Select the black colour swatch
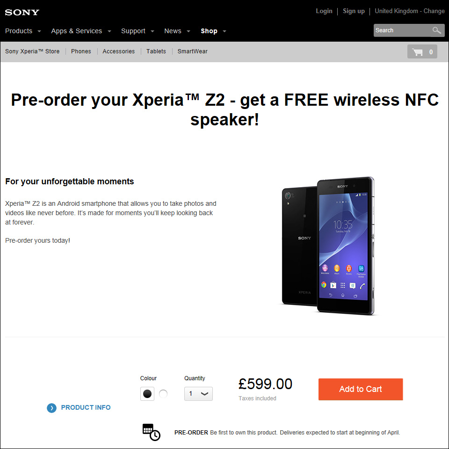449x449 pixels. click(147, 394)
